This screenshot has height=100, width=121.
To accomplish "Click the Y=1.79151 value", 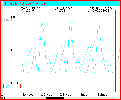I will (x=28, y=11).
